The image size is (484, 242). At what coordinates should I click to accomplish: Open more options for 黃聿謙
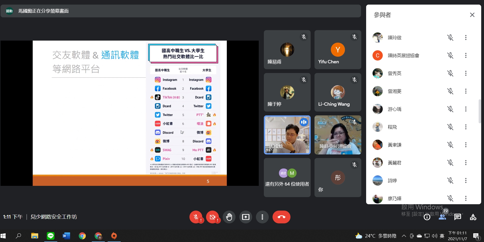coord(466,145)
